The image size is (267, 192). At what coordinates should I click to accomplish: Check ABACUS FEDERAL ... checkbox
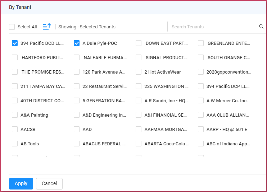click(x=77, y=144)
